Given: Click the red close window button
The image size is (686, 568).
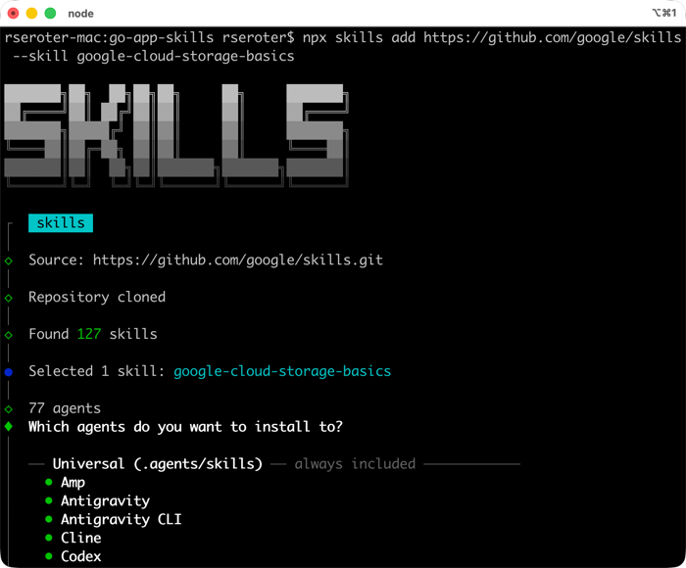Looking at the screenshot, I should [14, 13].
